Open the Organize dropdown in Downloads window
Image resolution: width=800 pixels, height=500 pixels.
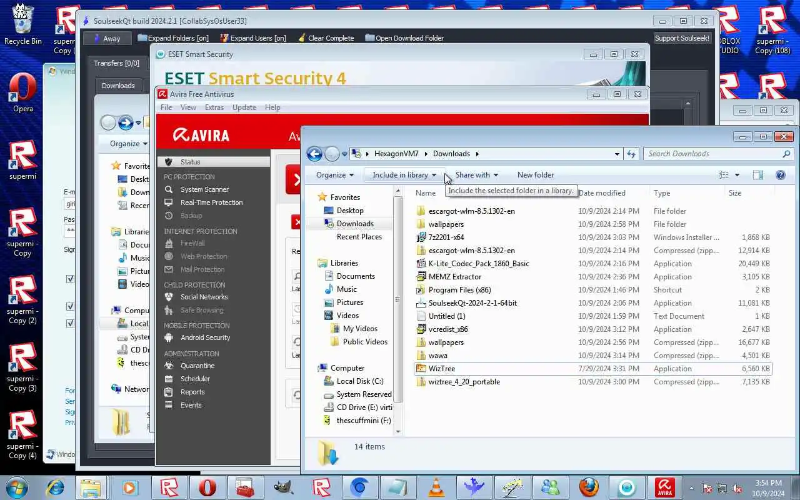click(335, 175)
